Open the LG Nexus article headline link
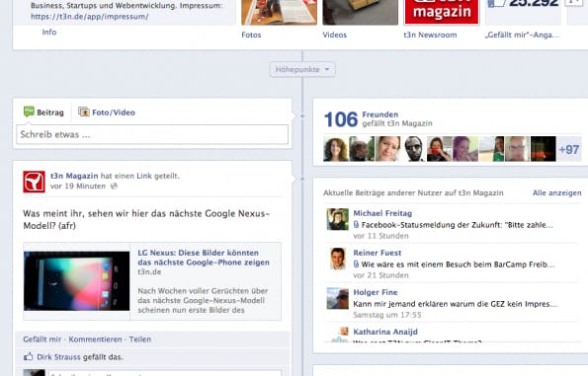 (204, 258)
